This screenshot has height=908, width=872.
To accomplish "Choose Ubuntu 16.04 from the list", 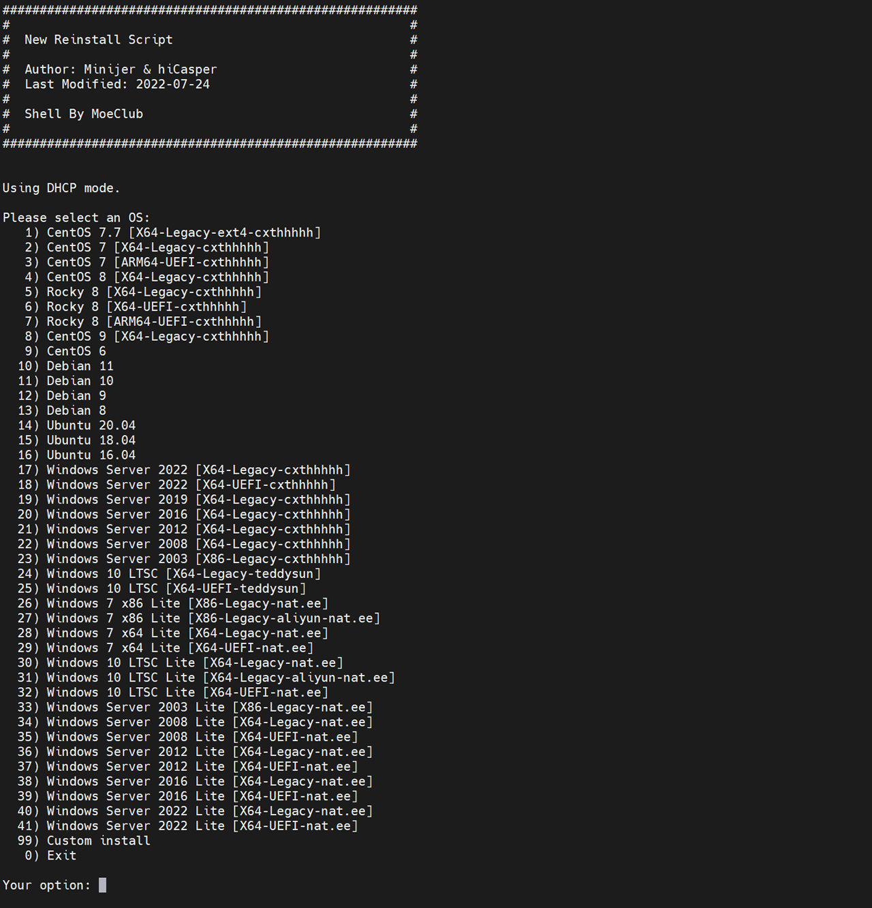I will (77, 455).
